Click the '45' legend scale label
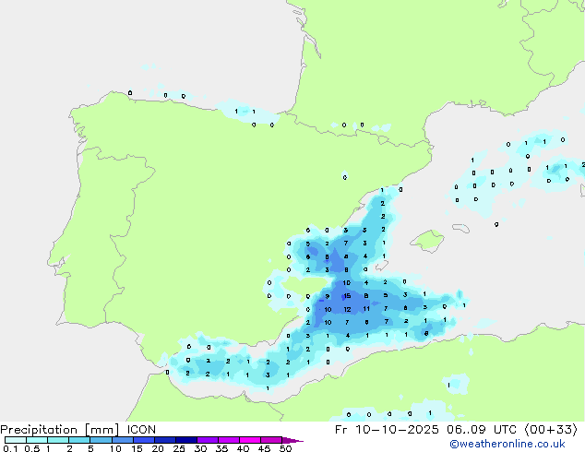This screenshot has width=585, height=452. pyautogui.click(x=264, y=448)
